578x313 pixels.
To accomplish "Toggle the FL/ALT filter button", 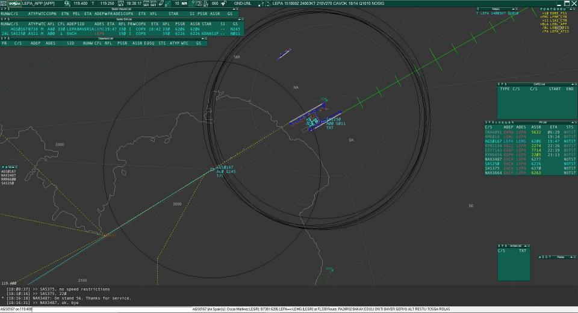I will click(x=206, y=4).
